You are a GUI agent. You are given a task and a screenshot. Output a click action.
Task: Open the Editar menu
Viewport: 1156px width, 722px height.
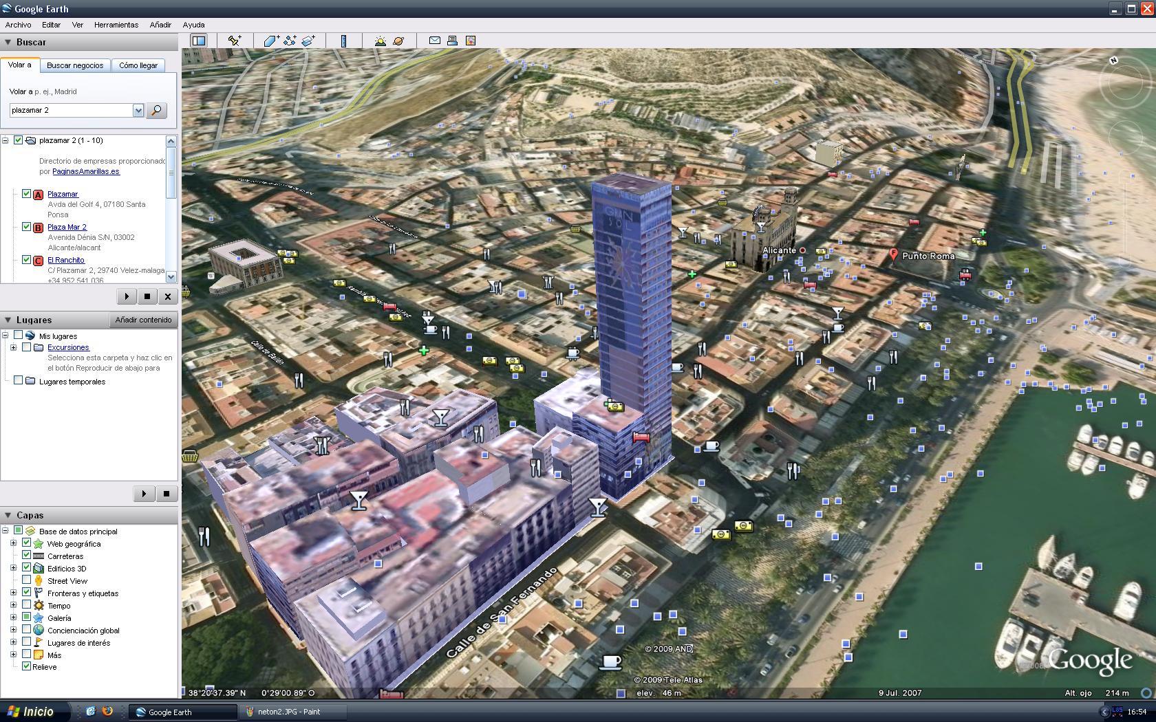coord(51,25)
